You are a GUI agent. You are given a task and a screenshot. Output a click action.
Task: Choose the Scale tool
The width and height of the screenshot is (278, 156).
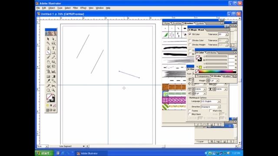53,62
